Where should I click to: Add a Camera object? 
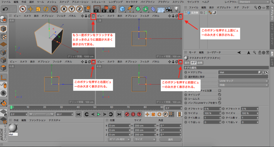[169, 9]
